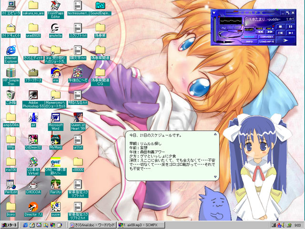Screen dimensions: 305x229
Task: Stop playback in SCMPX player
Action: click(280, 27)
